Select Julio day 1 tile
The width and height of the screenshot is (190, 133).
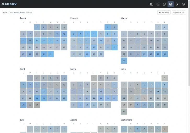[30, 129]
